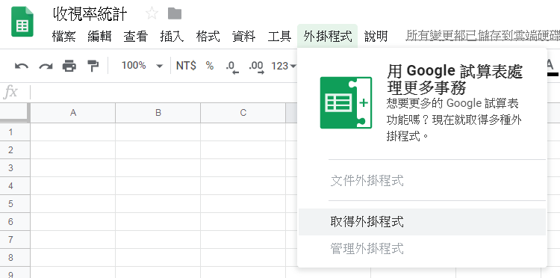Open the 查看 menu

136,36
